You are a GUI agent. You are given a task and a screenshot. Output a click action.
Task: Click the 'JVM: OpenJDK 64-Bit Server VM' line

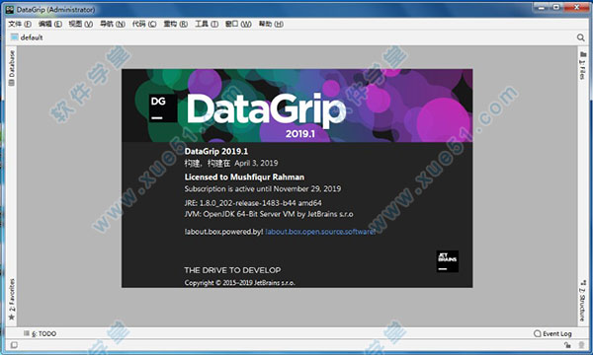tap(269, 214)
